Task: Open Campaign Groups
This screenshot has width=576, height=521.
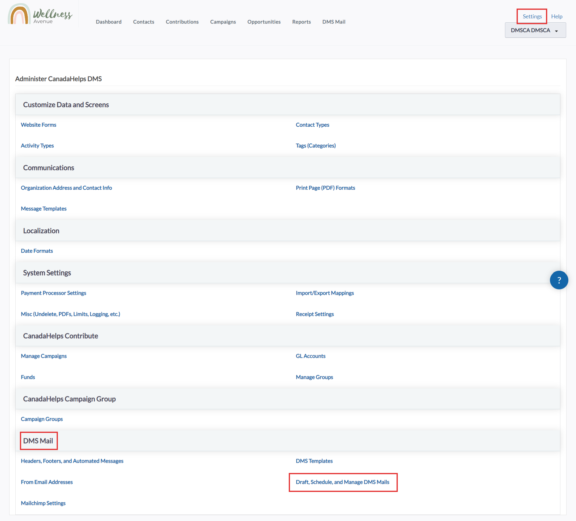Action: [x=42, y=419]
